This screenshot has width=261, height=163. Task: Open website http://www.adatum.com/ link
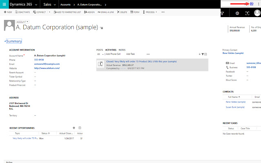tap(47, 68)
